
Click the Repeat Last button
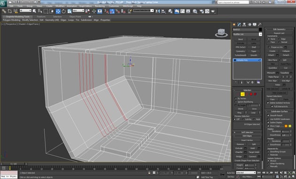click(x=279, y=33)
